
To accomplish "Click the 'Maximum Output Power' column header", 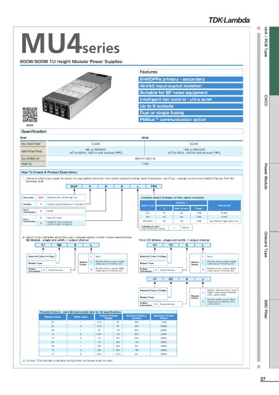I will 164,317.
